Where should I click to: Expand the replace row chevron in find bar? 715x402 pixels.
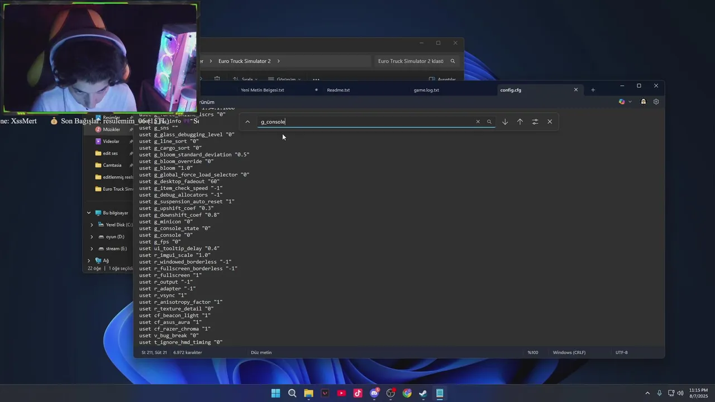click(x=247, y=122)
